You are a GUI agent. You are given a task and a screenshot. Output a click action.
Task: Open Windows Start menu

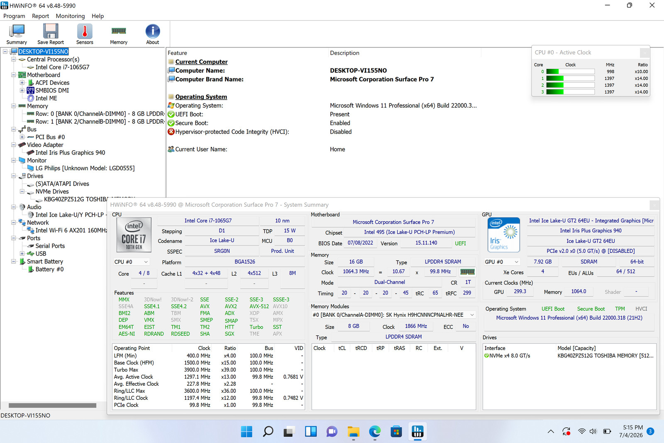point(247,432)
